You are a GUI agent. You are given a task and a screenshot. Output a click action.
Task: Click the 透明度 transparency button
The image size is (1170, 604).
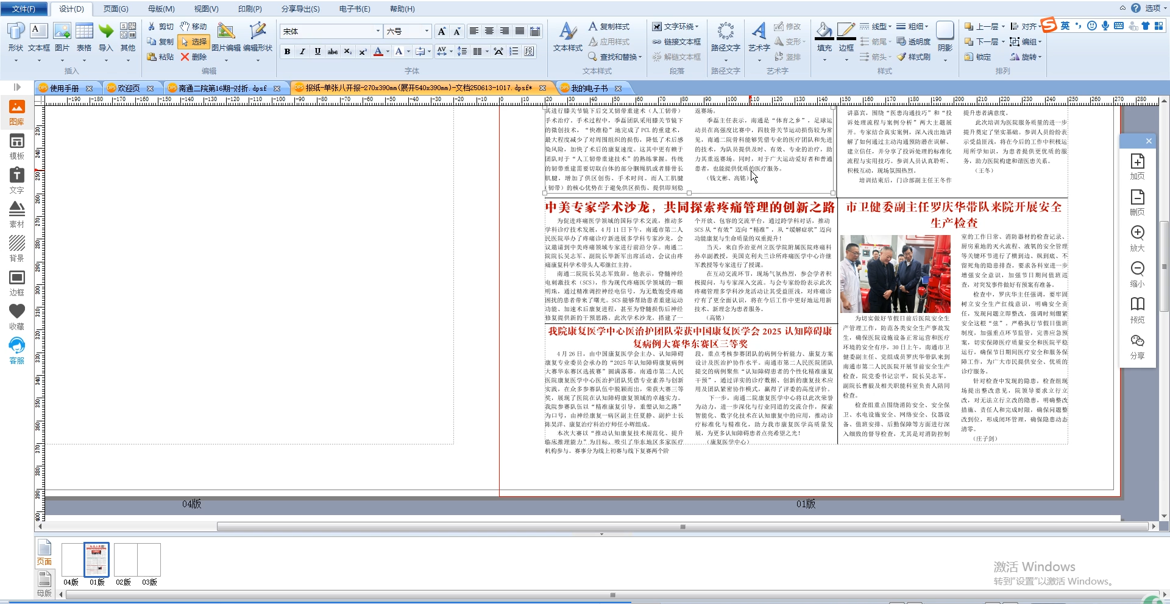[913, 42]
